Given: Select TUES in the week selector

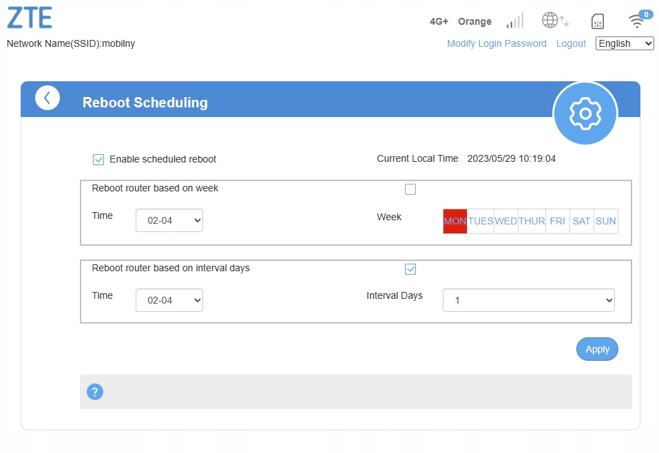Looking at the screenshot, I should click(x=481, y=221).
